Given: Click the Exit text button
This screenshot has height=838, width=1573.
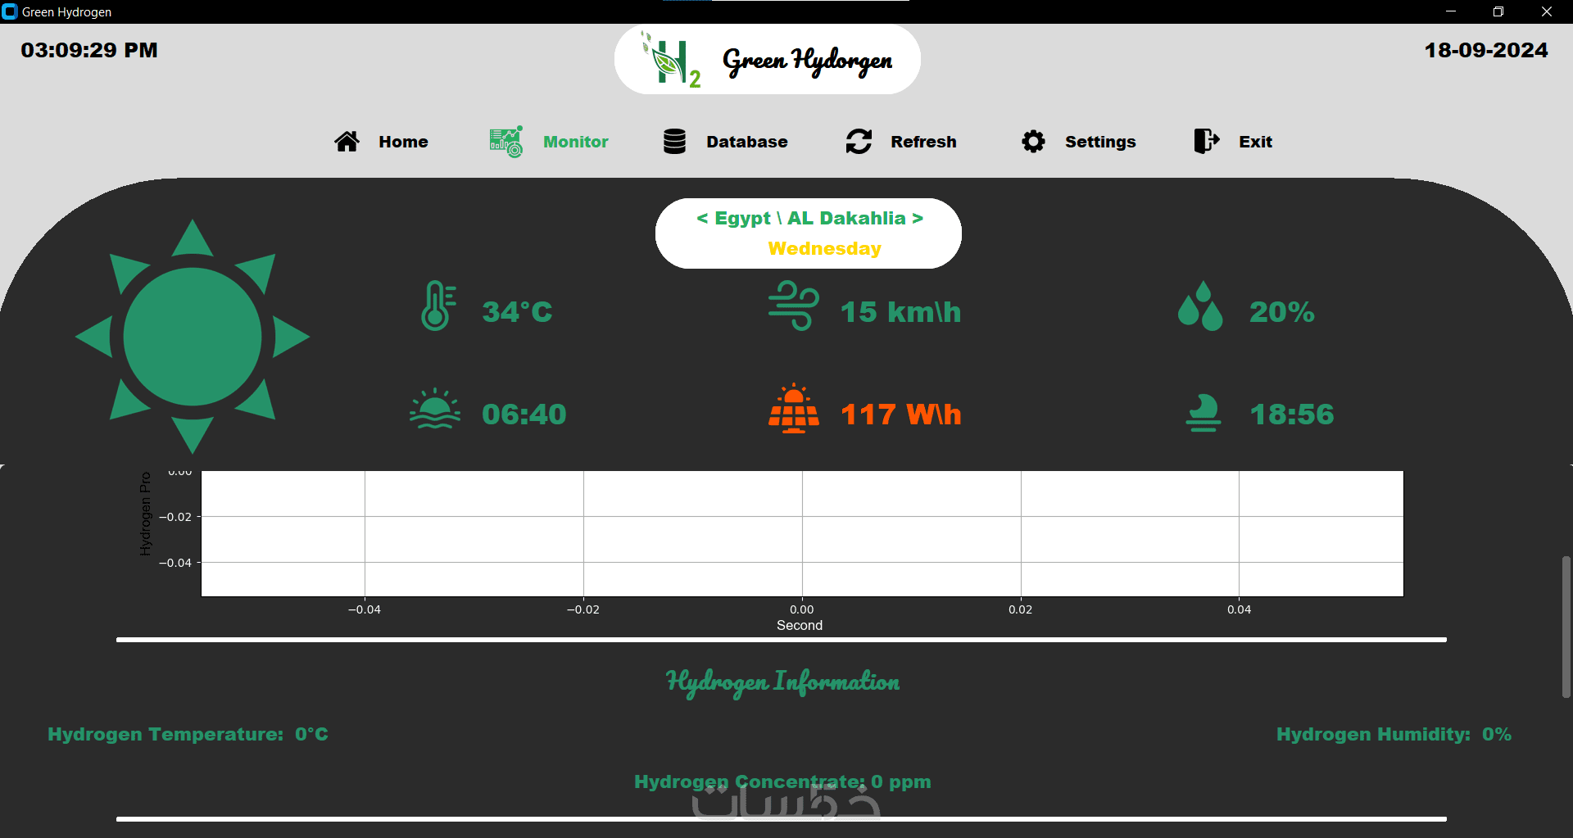Looking at the screenshot, I should (1255, 142).
